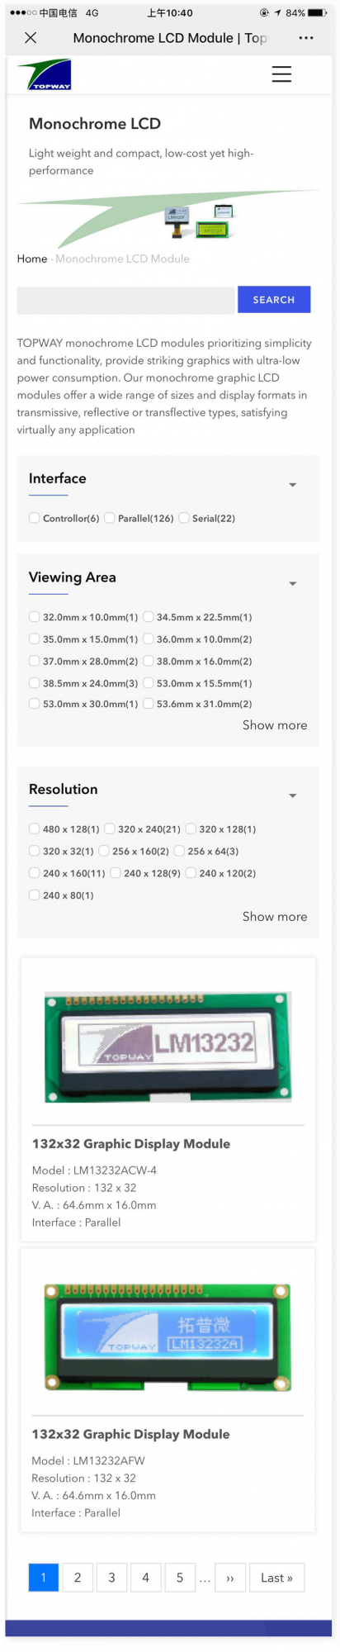Viewport: 340px width, 1652px height.
Task: Open the hamburger navigation menu
Action: [281, 74]
